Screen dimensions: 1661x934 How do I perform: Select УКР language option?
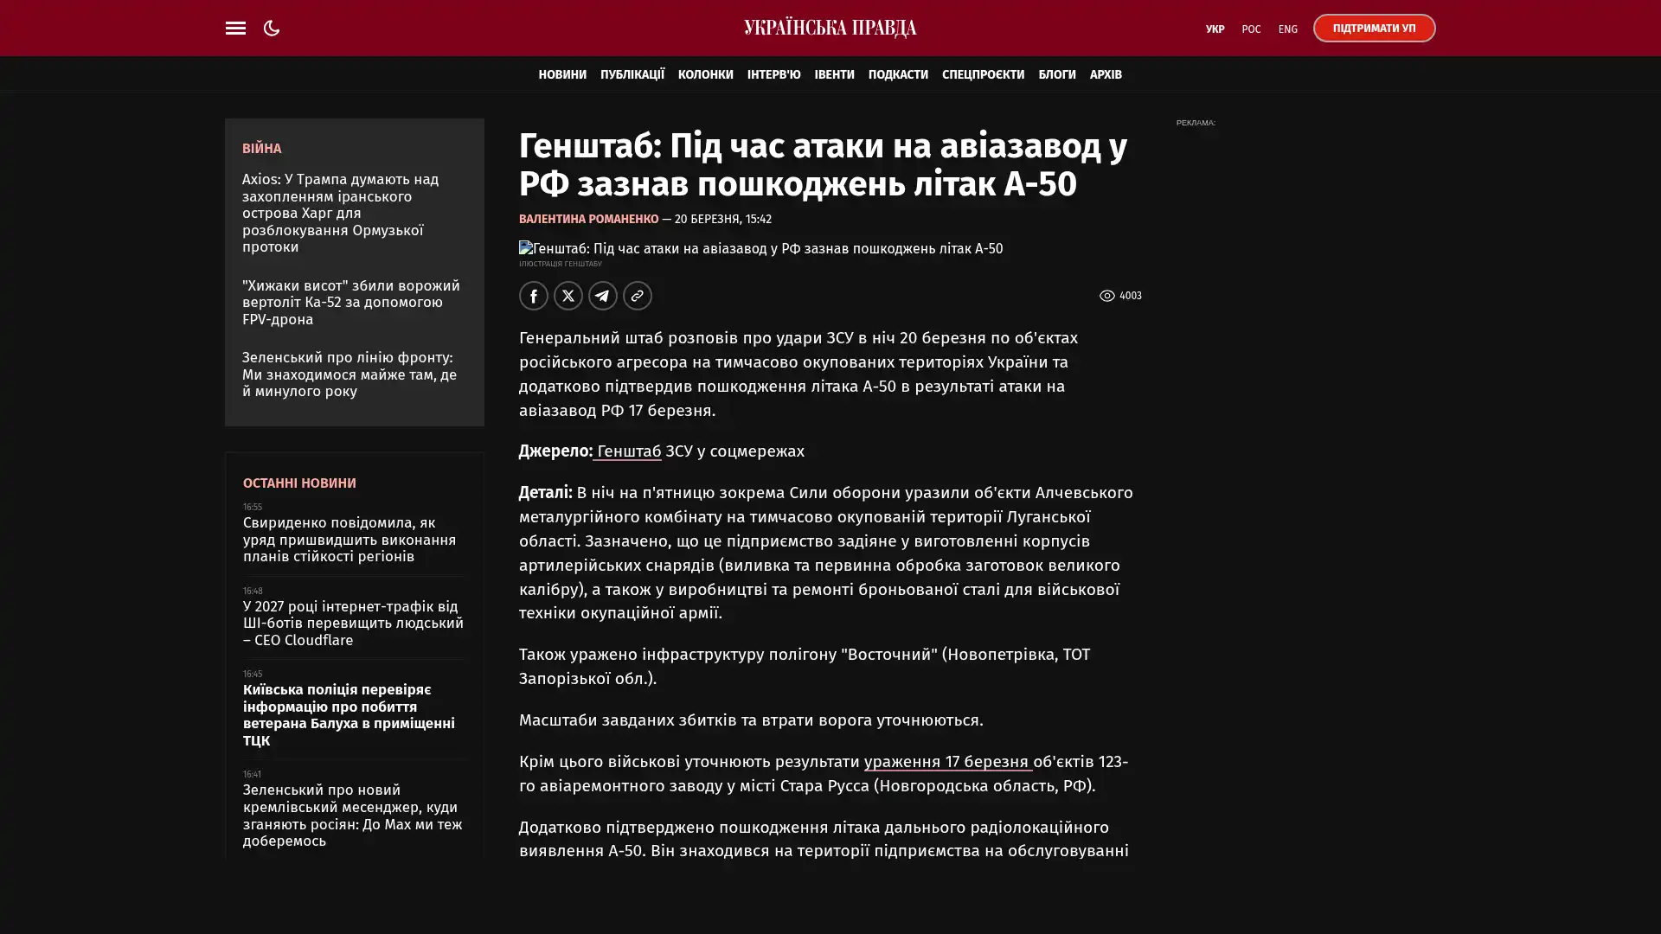pyautogui.click(x=1215, y=29)
